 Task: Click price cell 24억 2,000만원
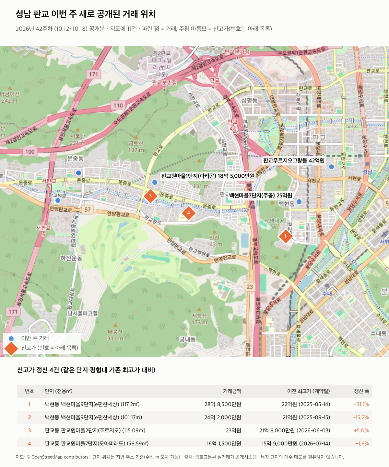[223, 417]
